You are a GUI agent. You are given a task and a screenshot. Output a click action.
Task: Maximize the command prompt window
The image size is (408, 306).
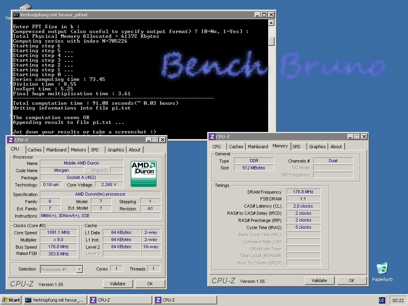click(x=264, y=15)
